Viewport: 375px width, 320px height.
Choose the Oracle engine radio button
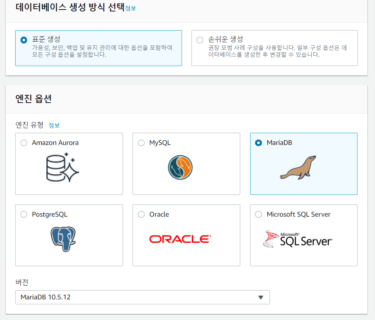coord(141,214)
